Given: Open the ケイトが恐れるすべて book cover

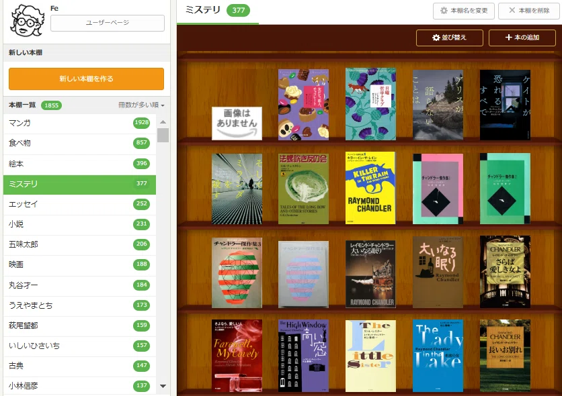Looking at the screenshot, I should pos(505,105).
